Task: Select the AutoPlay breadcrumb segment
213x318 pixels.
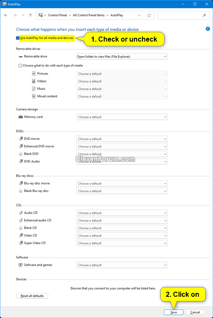Action: tap(116, 15)
